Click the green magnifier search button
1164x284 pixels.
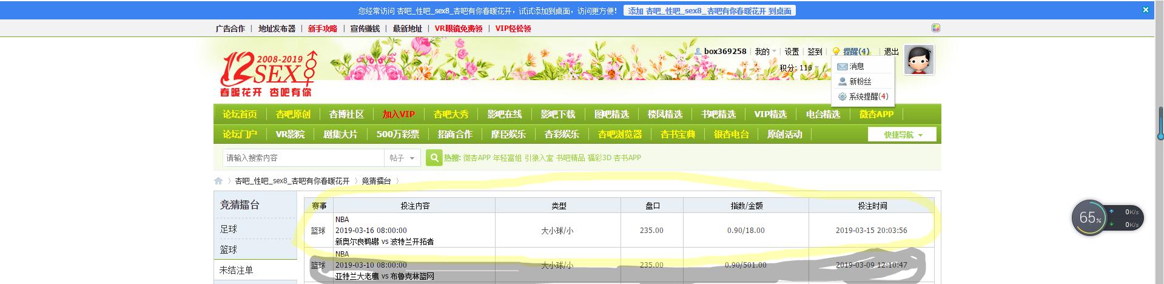coord(434,158)
